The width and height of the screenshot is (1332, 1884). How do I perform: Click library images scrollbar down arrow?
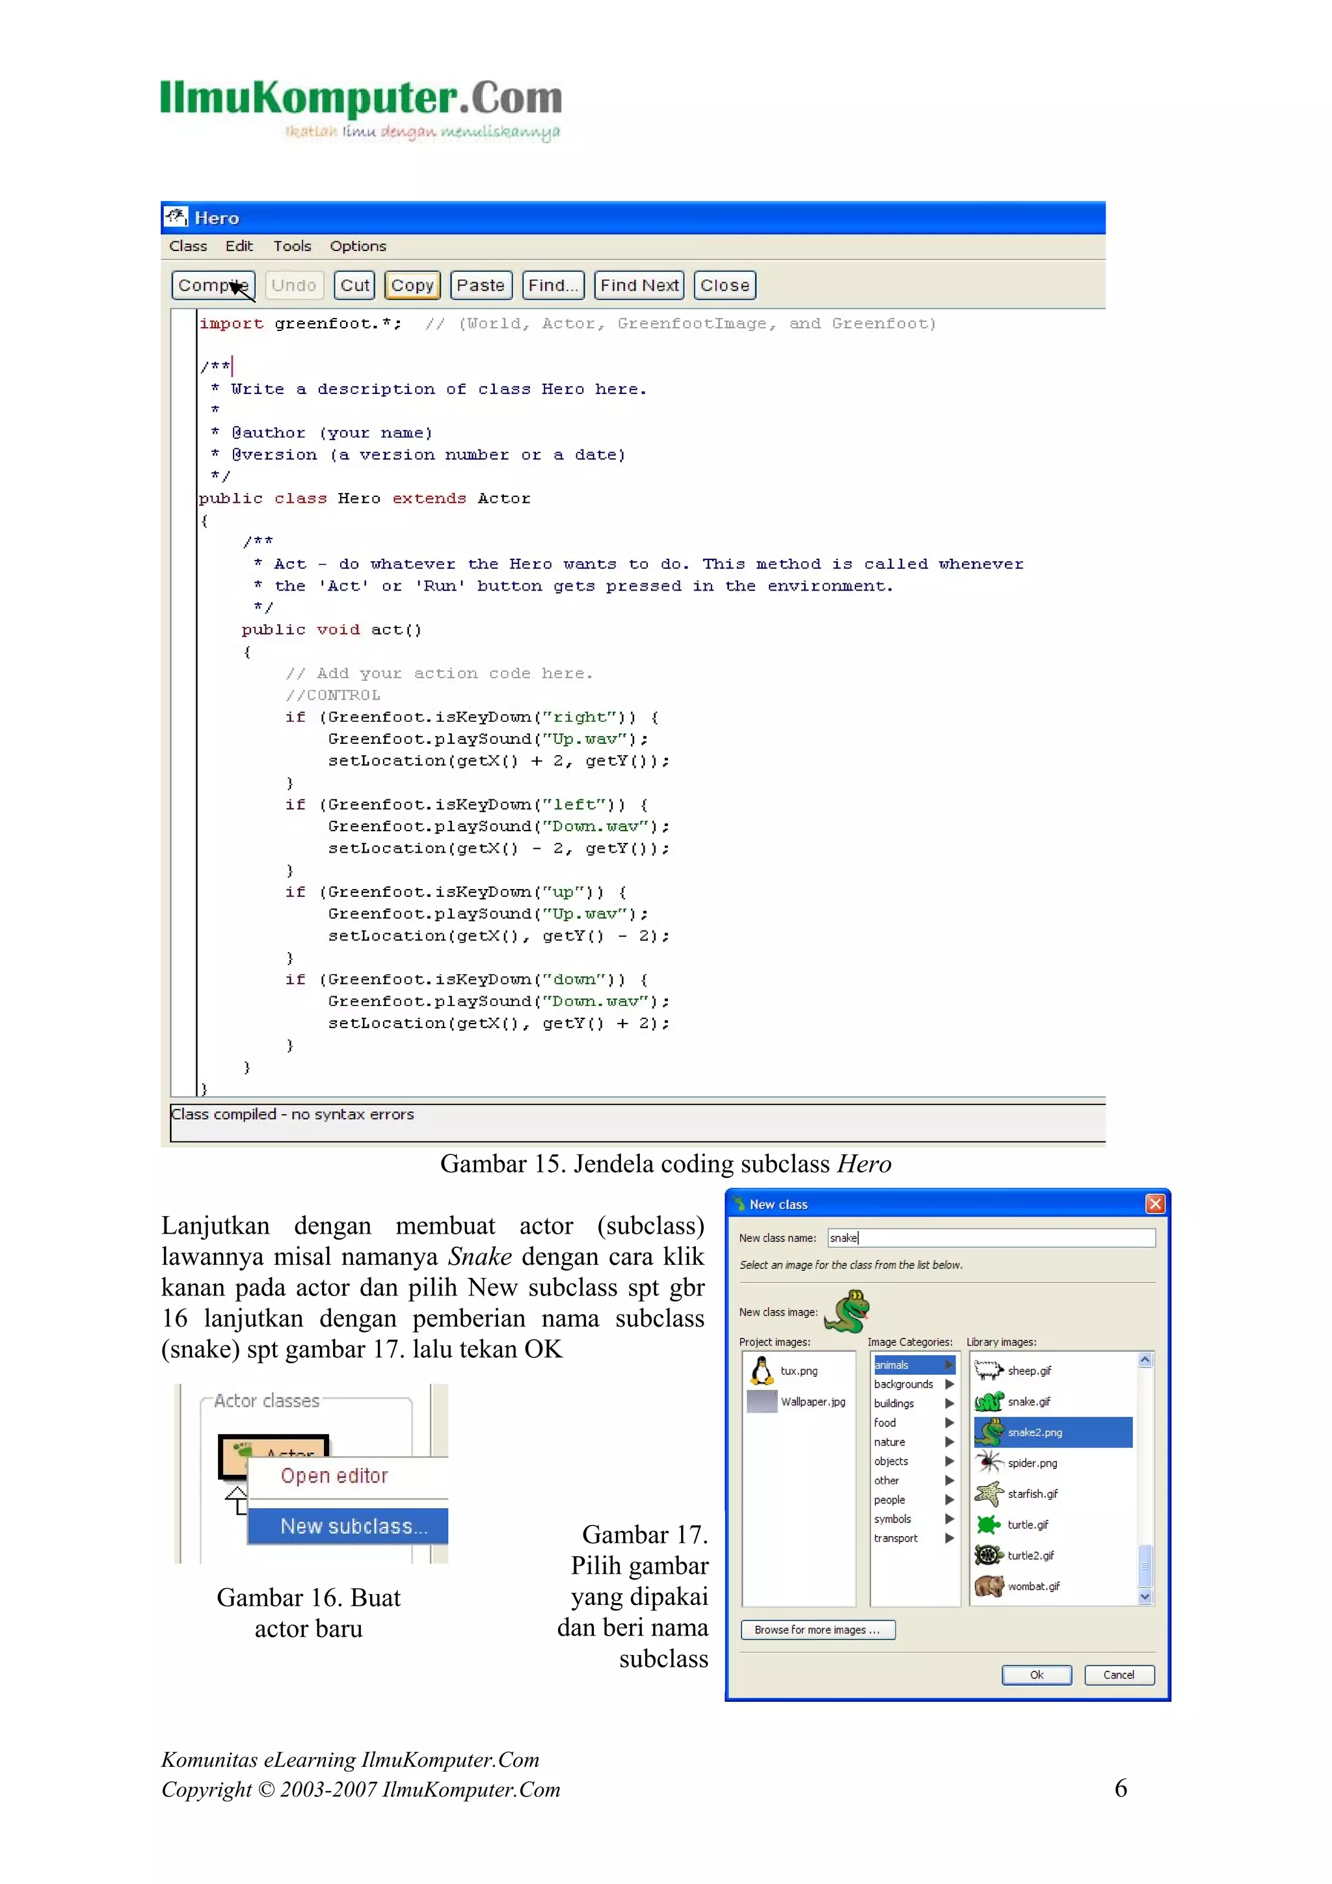(1146, 1596)
